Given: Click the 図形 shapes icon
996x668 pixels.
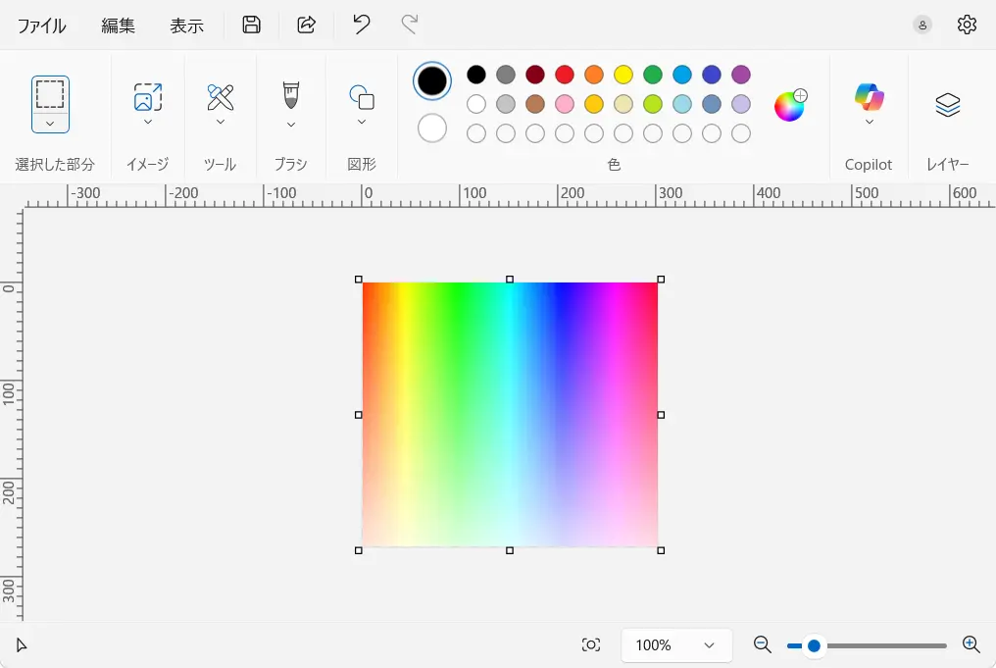Looking at the screenshot, I should coord(362,97).
